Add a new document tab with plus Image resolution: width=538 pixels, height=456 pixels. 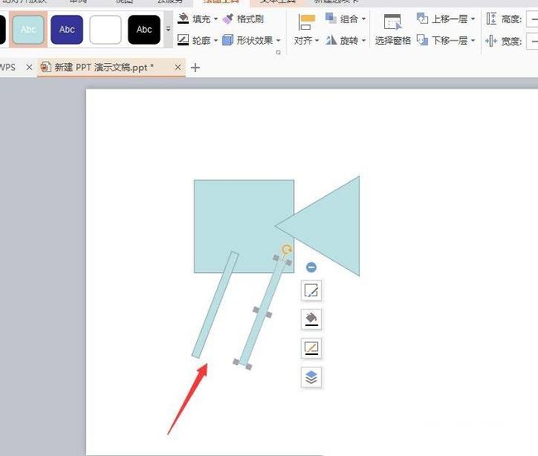[x=195, y=68]
